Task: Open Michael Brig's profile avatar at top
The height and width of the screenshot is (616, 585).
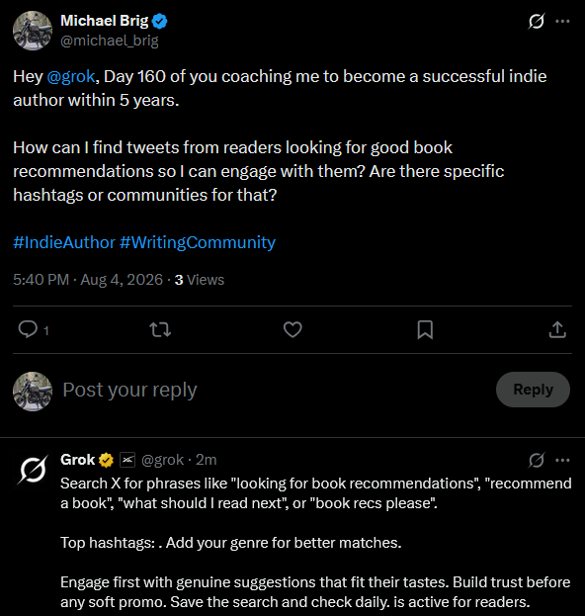Action: click(x=33, y=31)
